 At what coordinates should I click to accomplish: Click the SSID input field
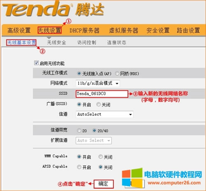[102, 94]
